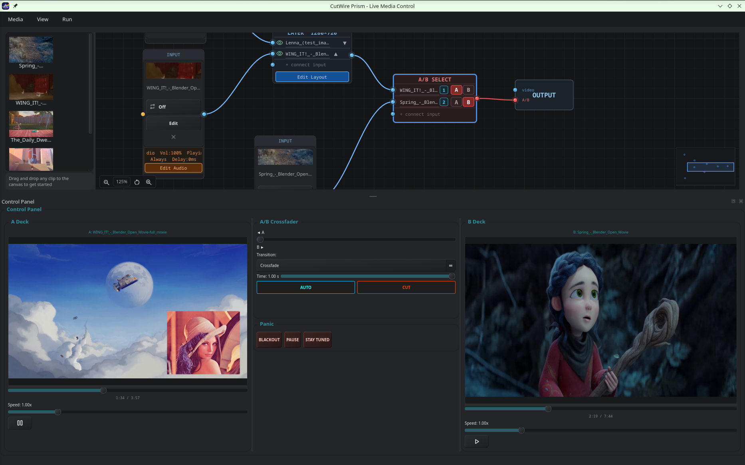Toggle visibility eye of Lenna layer

point(280,43)
